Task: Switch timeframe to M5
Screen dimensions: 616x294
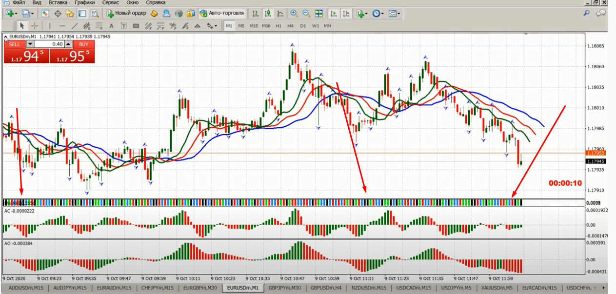Action: coord(241,26)
